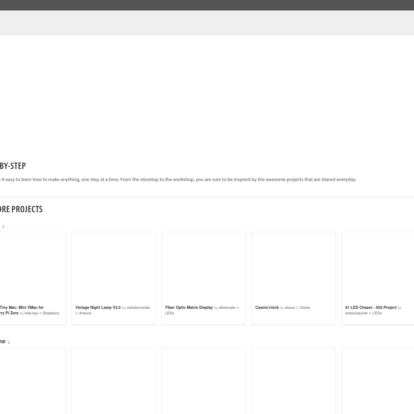Open the Raspberry category link
Screen dimensions: 414x414
click(x=51, y=313)
